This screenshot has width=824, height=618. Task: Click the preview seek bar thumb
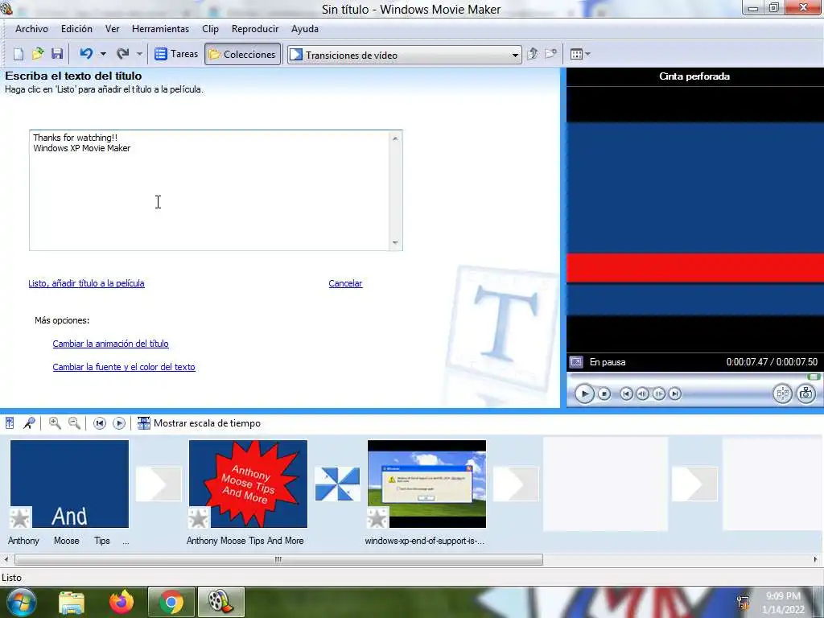coord(814,377)
